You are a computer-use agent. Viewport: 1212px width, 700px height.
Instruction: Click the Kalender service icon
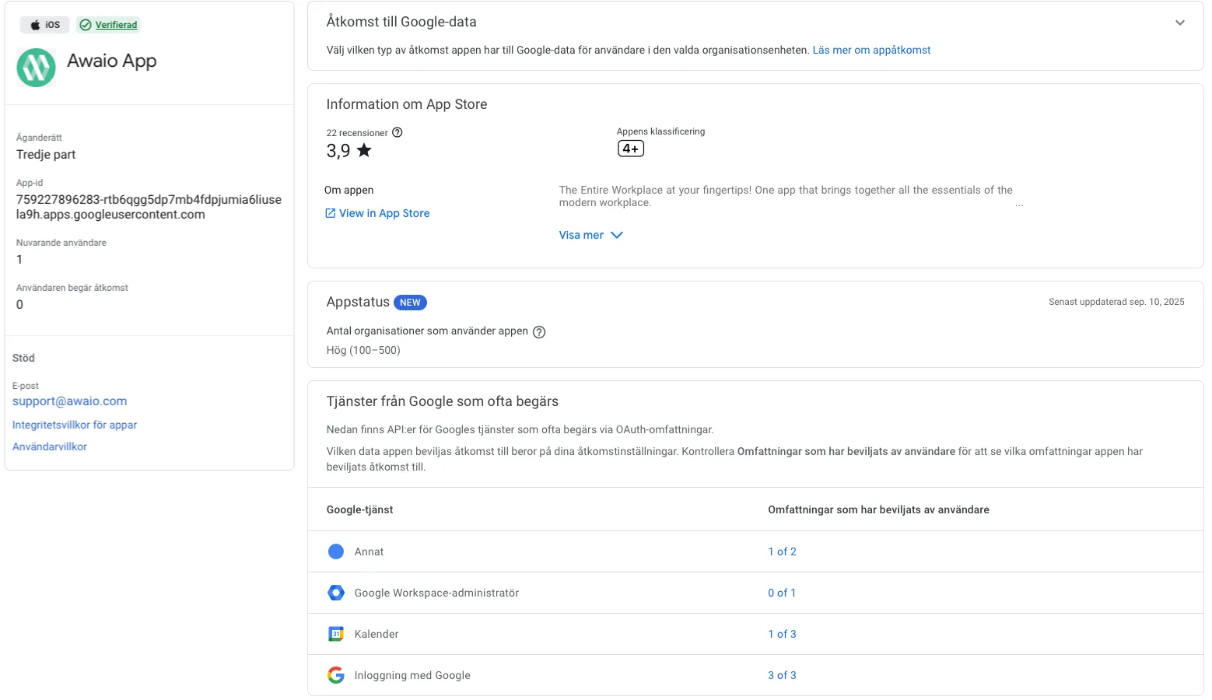[336, 634]
